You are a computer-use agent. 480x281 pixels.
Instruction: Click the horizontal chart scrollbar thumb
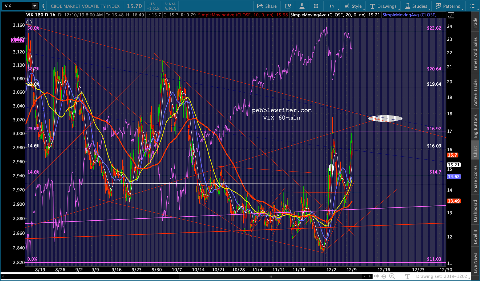271,276
